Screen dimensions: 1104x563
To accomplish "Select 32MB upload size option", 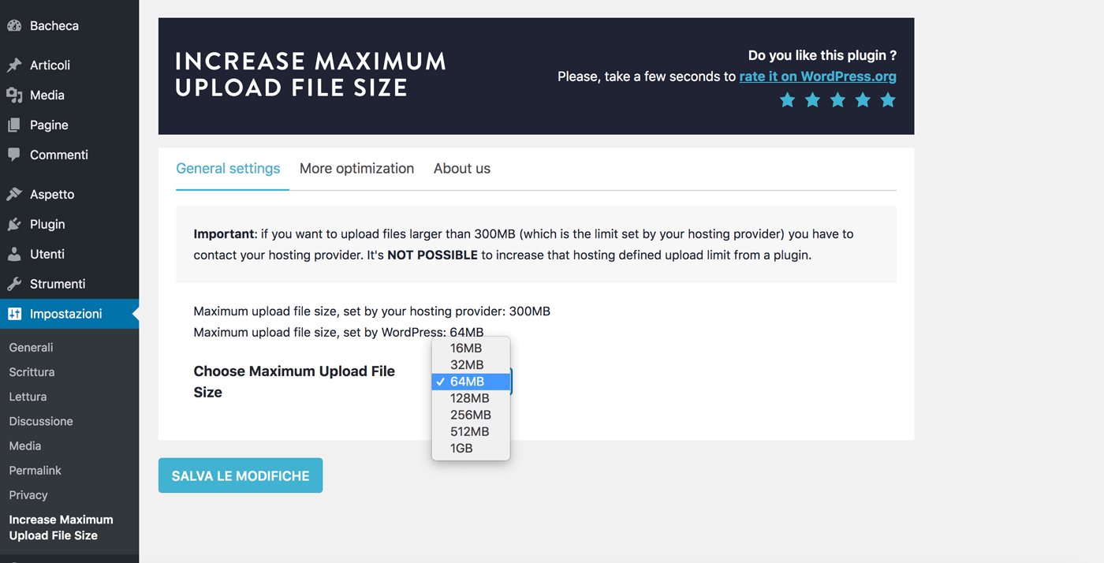I will 471,365.
